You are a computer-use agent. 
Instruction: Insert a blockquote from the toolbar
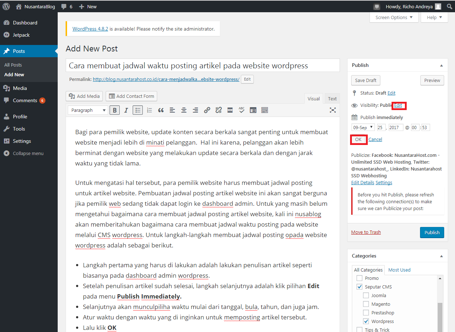[x=161, y=110]
